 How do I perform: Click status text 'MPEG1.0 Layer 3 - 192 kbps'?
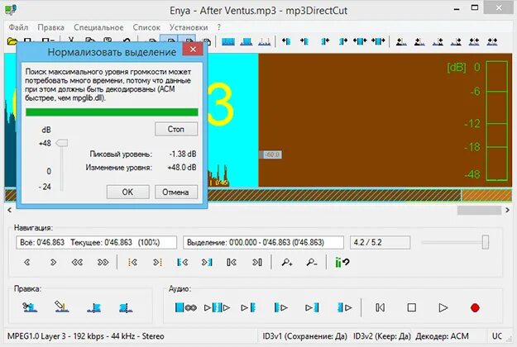click(55, 336)
